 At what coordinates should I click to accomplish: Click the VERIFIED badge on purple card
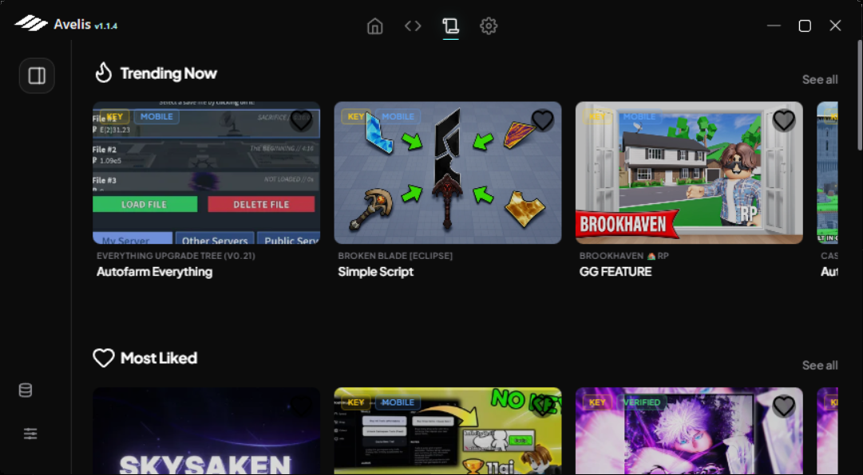[642, 402]
